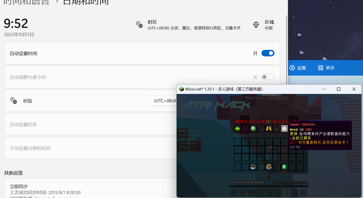Click the compass in bottom HUD hotbar
The height and width of the screenshot is (198, 363).
tap(251, 193)
